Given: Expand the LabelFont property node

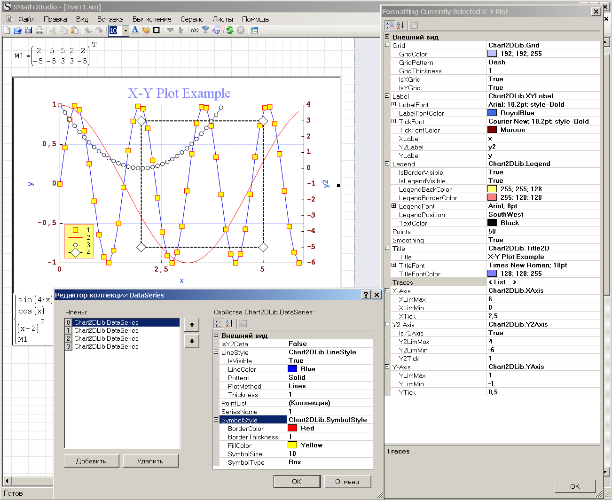Looking at the screenshot, I should pyautogui.click(x=394, y=105).
